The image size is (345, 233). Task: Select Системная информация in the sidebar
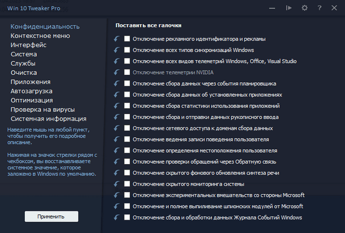[49, 118]
